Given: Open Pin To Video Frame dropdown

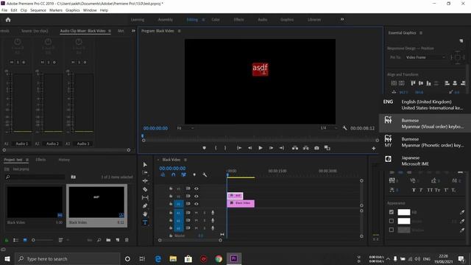Looking at the screenshot, I should tap(425, 57).
